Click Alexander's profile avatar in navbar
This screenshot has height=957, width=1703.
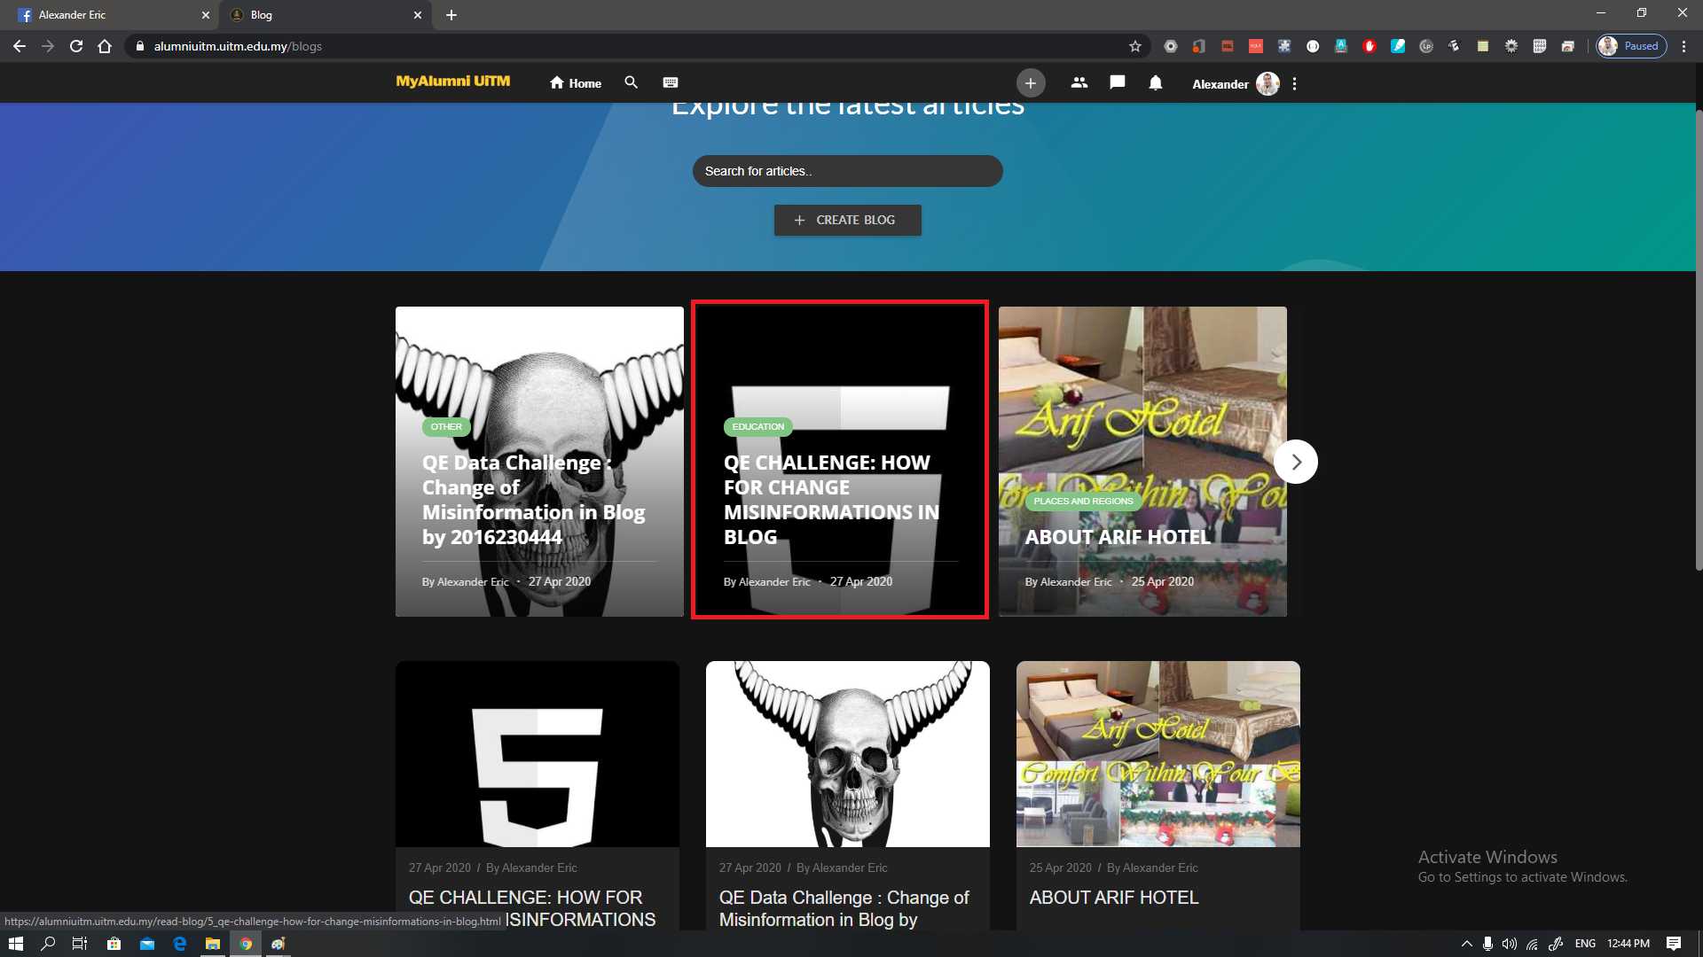pos(1267,83)
